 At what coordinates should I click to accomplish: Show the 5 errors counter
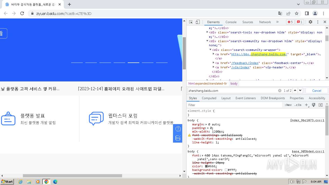[290, 22]
